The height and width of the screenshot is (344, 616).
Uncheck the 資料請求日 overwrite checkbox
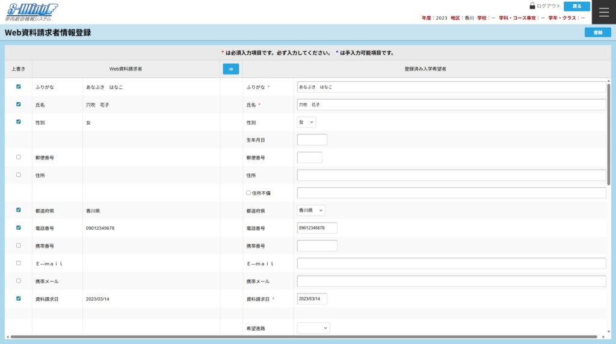pyautogui.click(x=19, y=298)
